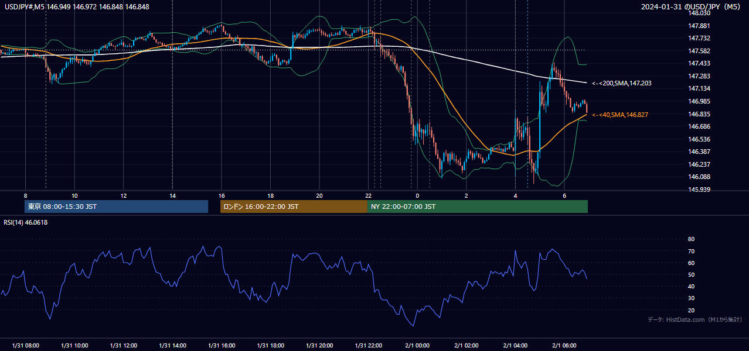Image resolution: width=749 pixels, height=351 pixels.
Task: Click the 1/31 14:00 time axis label
Action: tap(172, 346)
